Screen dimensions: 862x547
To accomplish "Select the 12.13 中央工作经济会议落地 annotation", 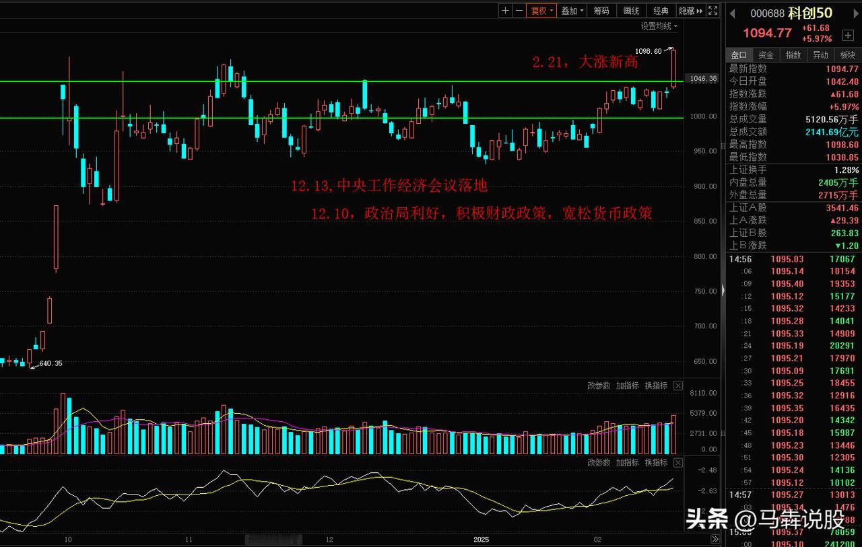I will 389,186.
